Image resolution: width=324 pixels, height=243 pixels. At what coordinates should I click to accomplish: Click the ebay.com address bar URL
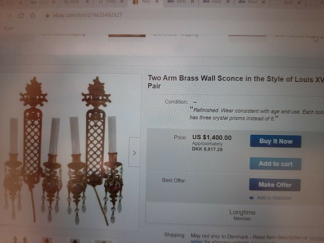(87, 15)
